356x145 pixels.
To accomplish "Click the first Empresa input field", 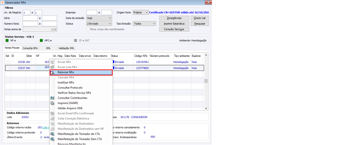I will click(x=92, y=12).
